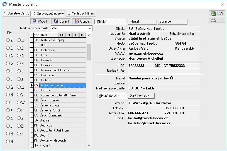This screenshot has width=227, height=151.
Task: Click the www.zamek-becov.cz value
Action: pos(146,53)
